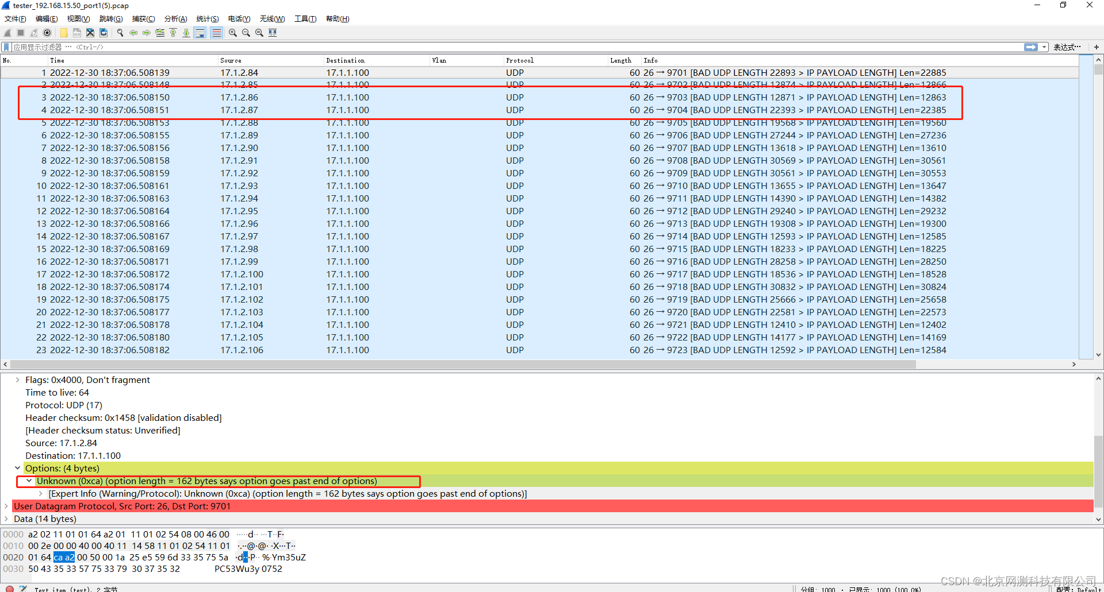Image resolution: width=1104 pixels, height=592 pixels.
Task: Sort by the Info column header
Action: point(860,60)
